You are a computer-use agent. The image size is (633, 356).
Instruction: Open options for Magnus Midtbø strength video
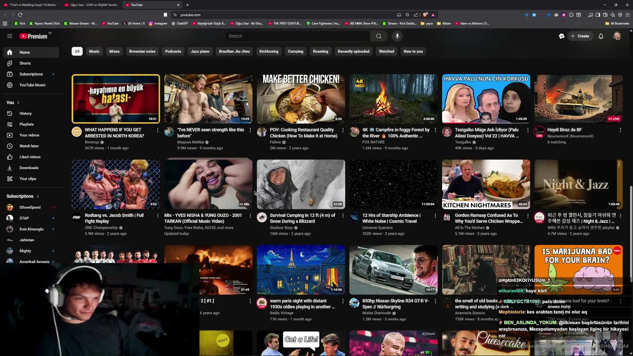coord(250,130)
